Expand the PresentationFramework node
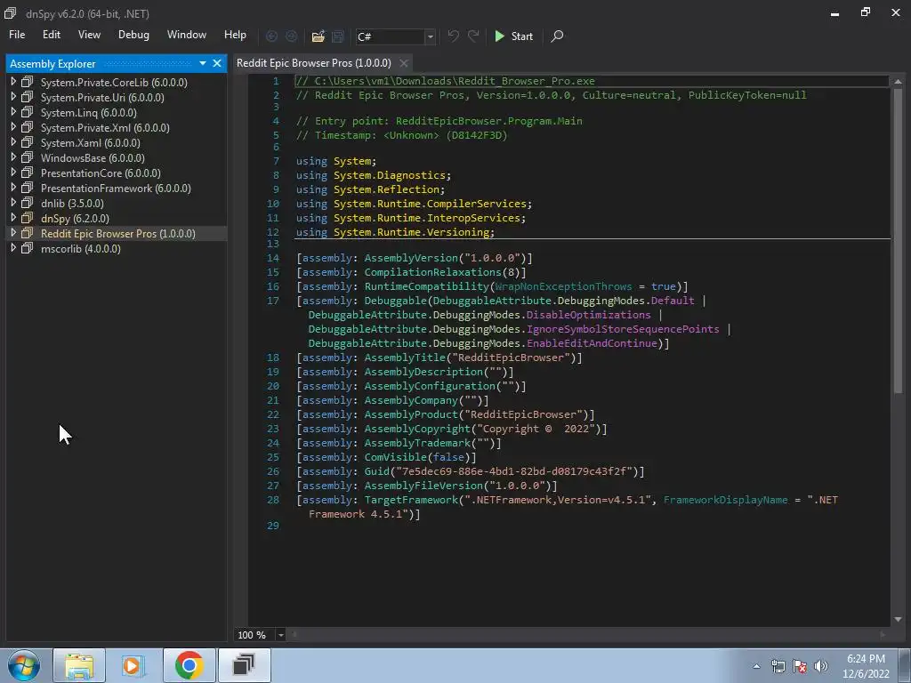 [x=13, y=188]
